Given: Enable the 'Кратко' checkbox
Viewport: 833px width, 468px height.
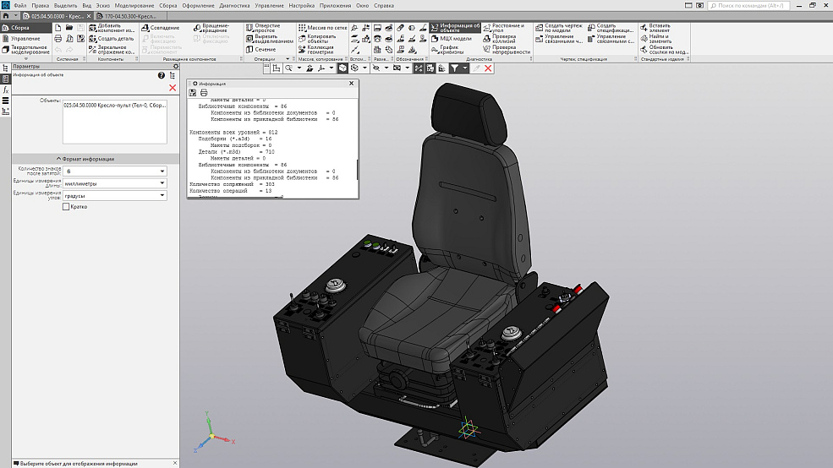Looking at the screenshot, I should click(x=67, y=207).
